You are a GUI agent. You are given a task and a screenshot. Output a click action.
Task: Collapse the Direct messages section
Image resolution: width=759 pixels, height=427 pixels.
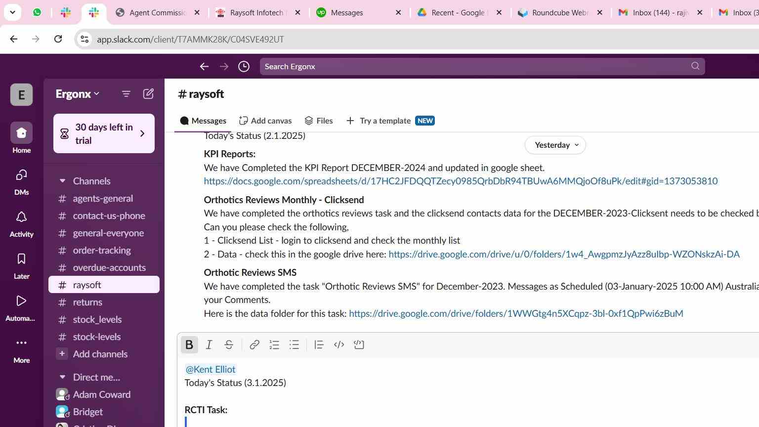point(62,377)
